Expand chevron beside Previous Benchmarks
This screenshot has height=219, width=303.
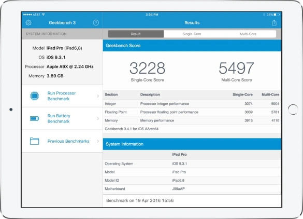click(98, 141)
